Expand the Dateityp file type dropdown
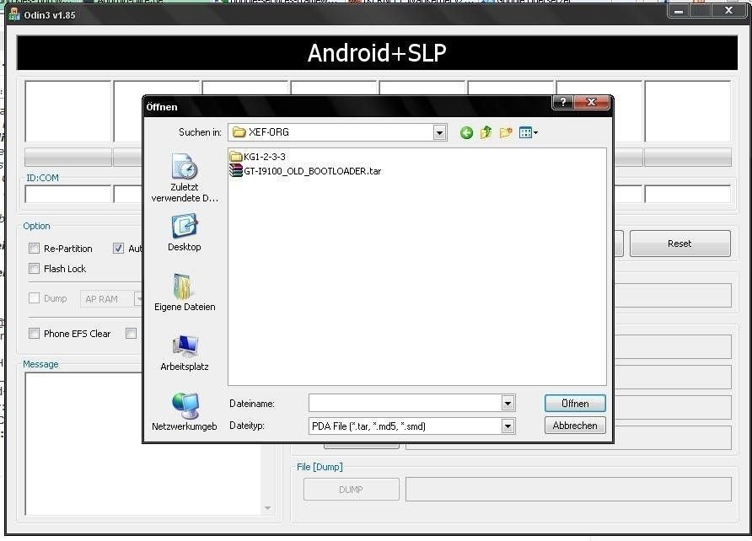Image resolution: width=752 pixels, height=541 pixels. [508, 426]
